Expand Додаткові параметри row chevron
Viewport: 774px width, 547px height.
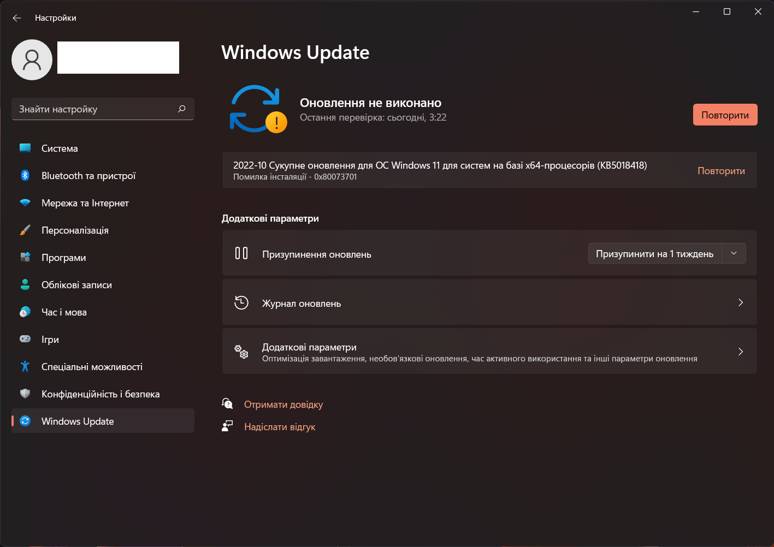[741, 352]
